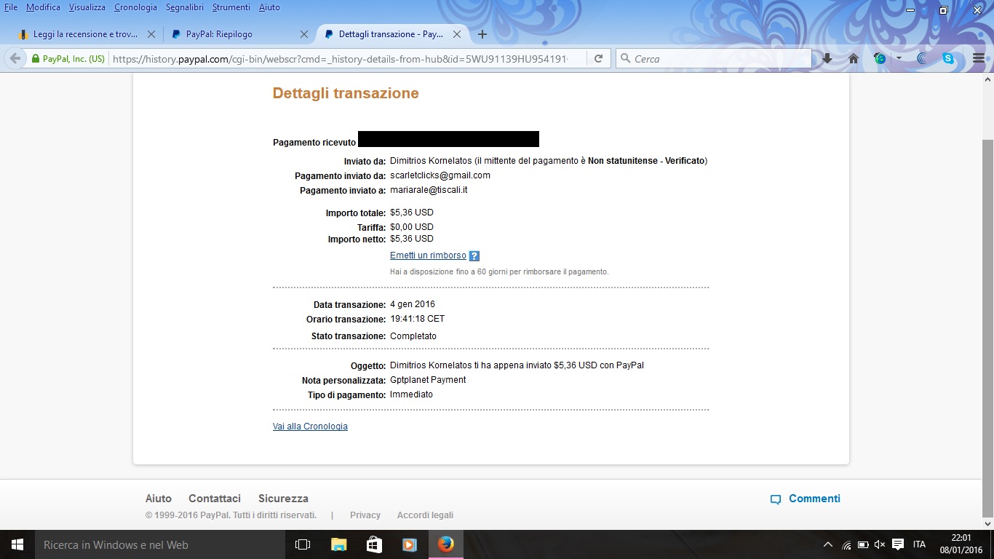Open Task View on the taskbar
This screenshot has height=559, width=994.
point(303,544)
